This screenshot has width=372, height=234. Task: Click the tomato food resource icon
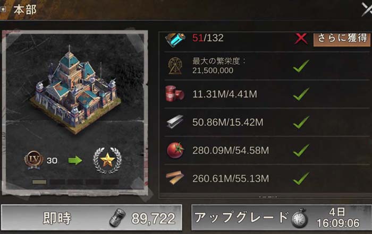(x=175, y=150)
